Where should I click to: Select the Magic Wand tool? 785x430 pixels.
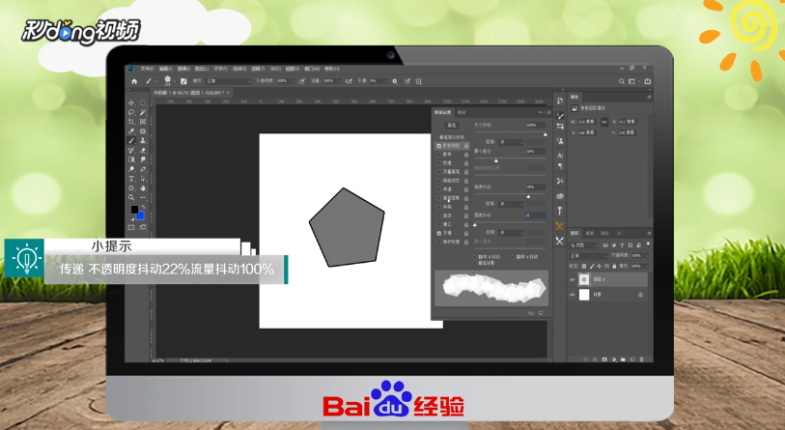[143, 112]
